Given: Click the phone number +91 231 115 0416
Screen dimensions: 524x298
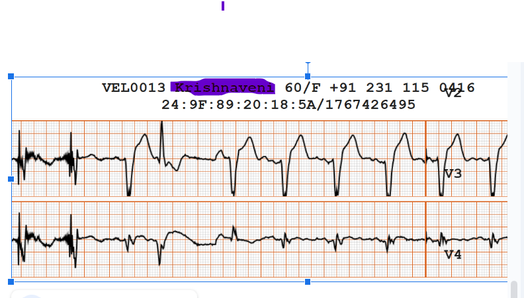Looking at the screenshot, I should point(402,88).
